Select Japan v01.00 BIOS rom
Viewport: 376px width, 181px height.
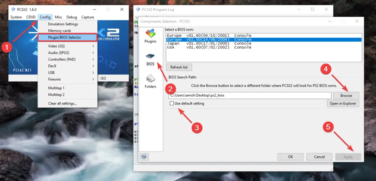264,43
